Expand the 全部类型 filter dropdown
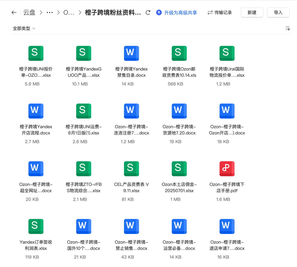297x267 pixels. point(24,29)
